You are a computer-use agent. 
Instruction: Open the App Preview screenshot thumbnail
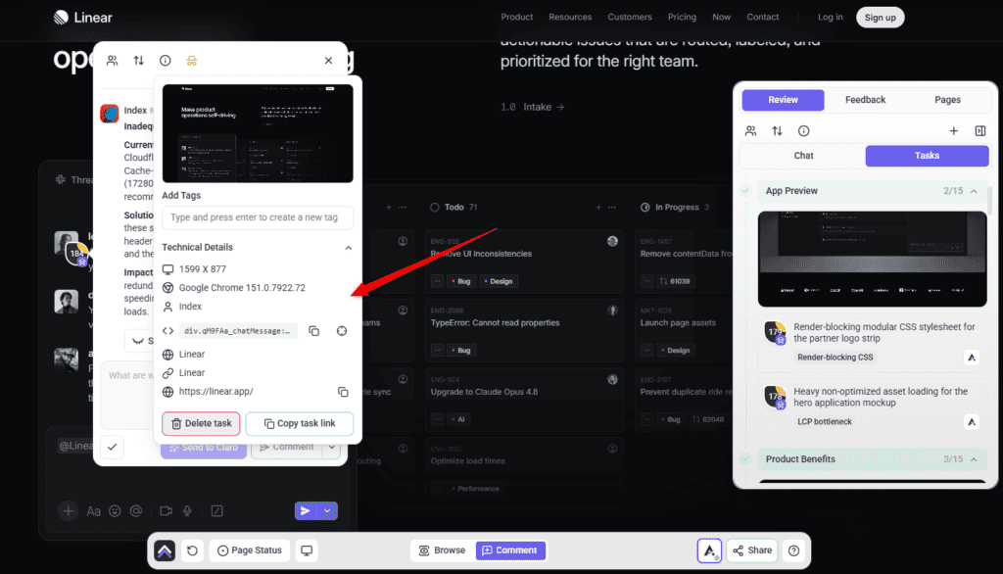pyautogui.click(x=872, y=260)
